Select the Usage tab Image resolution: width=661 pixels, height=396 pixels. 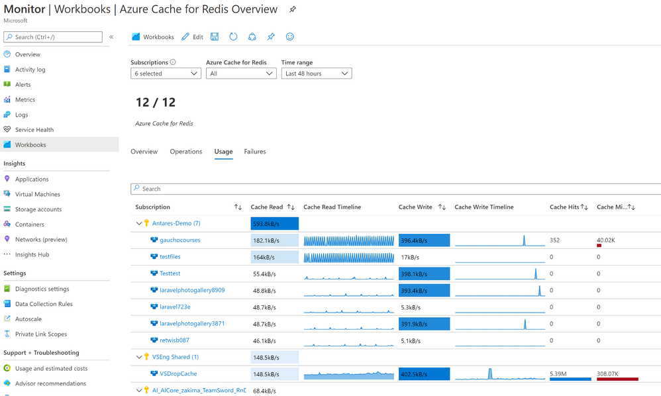[223, 152]
